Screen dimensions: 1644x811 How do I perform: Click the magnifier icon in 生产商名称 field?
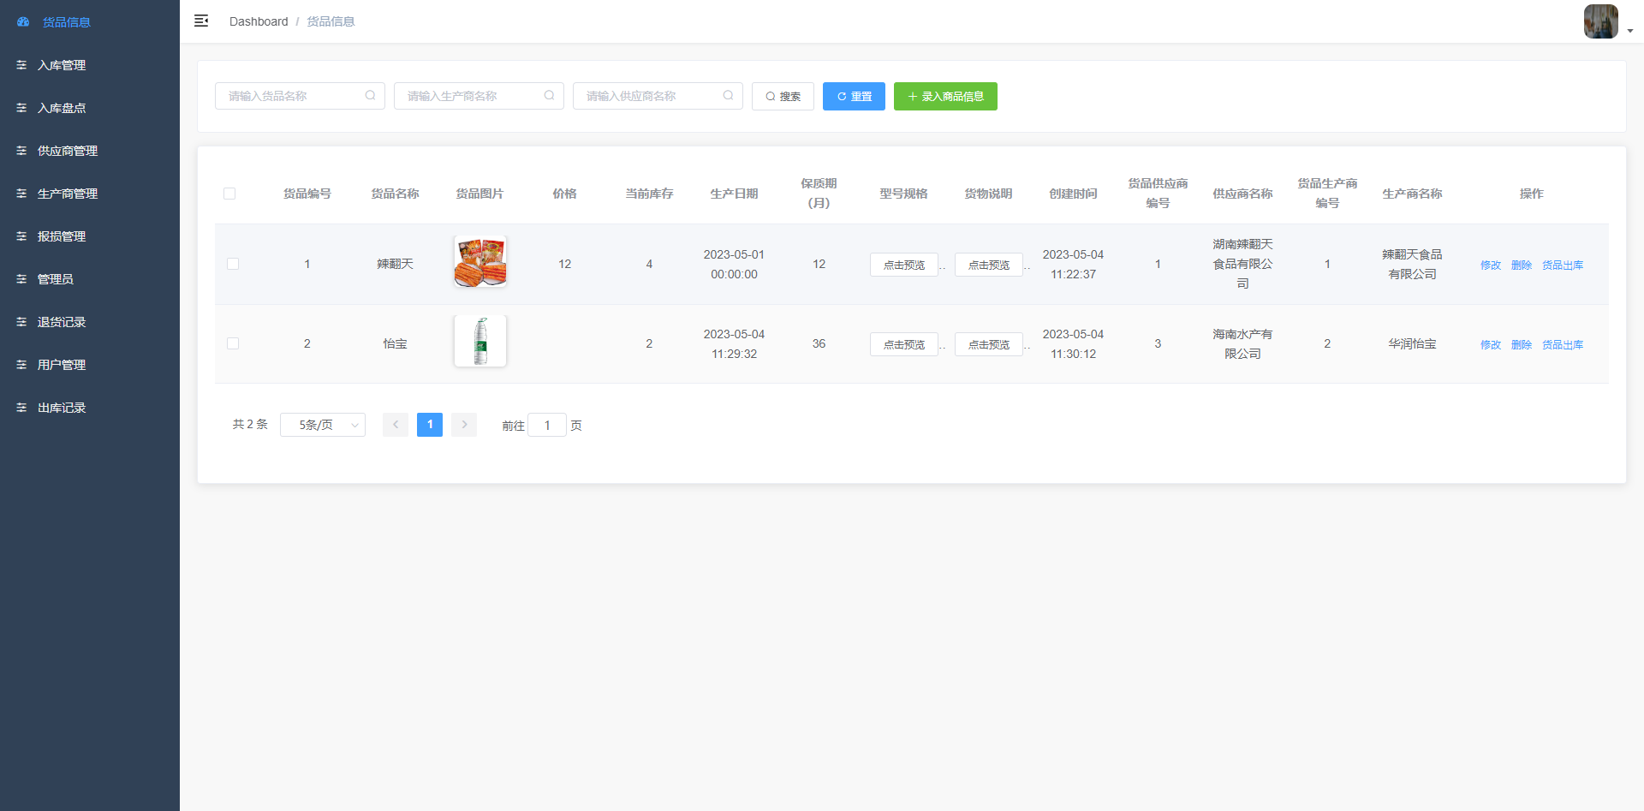pos(549,96)
